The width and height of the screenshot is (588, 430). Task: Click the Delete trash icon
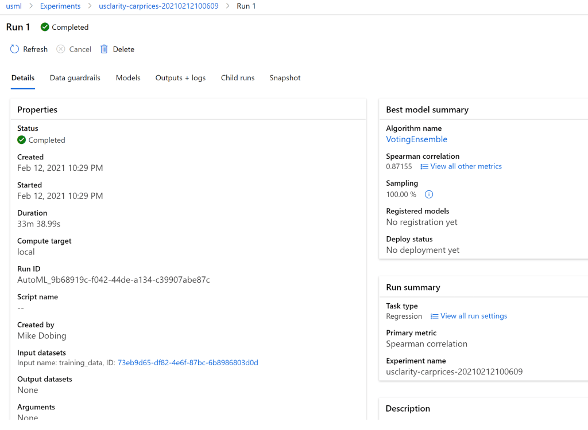[104, 49]
